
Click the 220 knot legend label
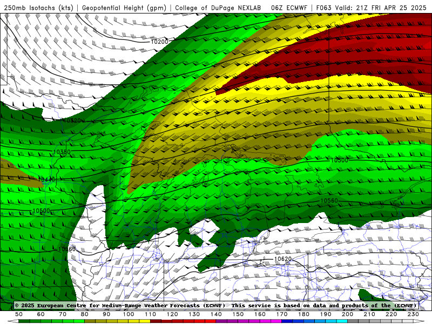(x=391, y=314)
